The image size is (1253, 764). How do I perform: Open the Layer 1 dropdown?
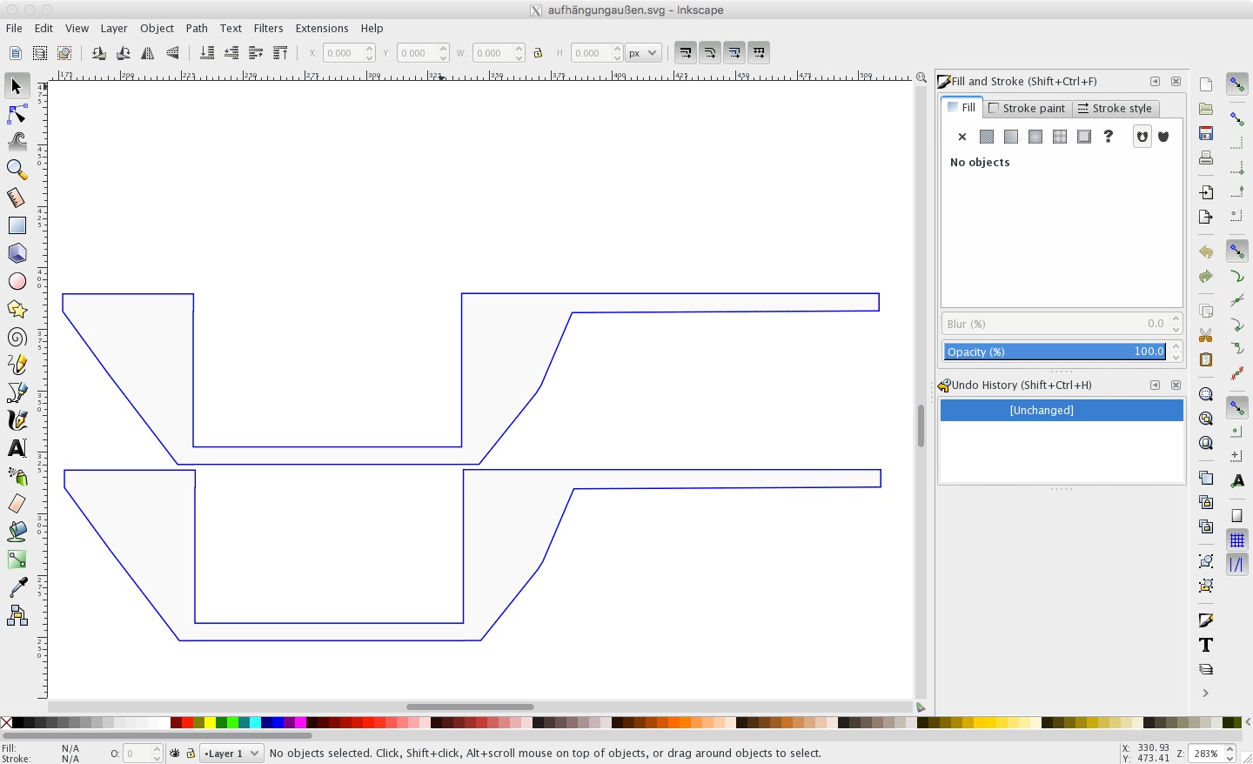[x=232, y=754]
